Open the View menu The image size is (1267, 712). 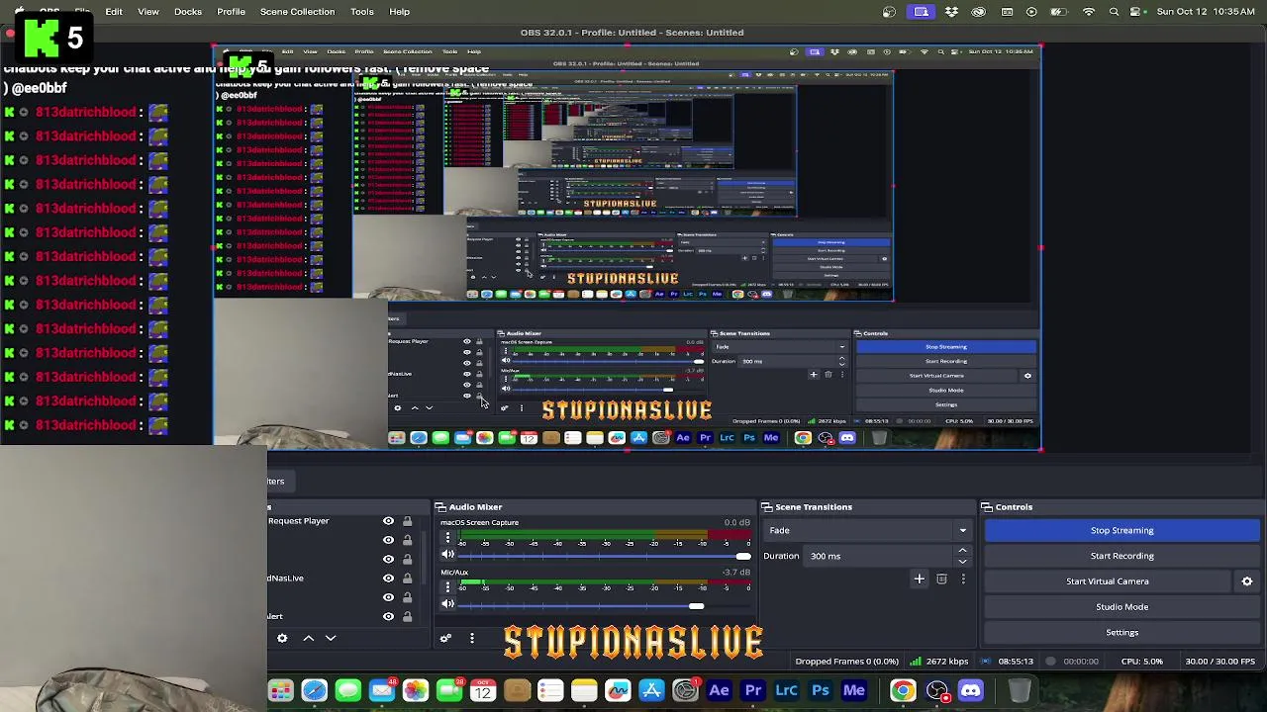(x=148, y=12)
